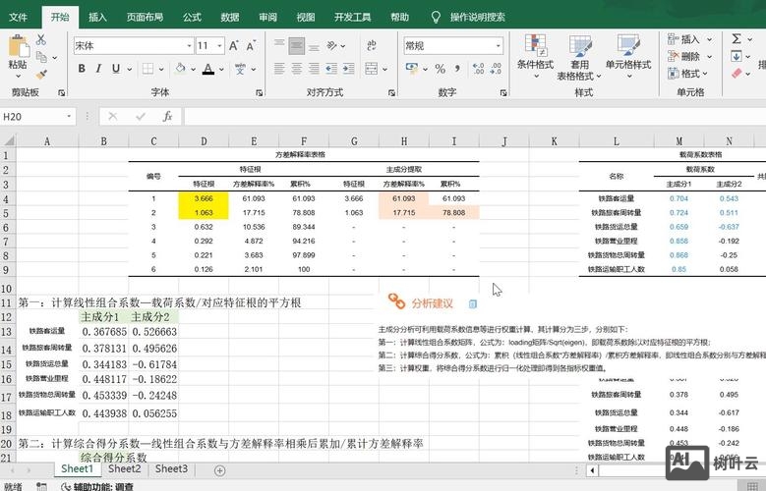
Task: Toggle Bold formatting
Action: pos(82,69)
